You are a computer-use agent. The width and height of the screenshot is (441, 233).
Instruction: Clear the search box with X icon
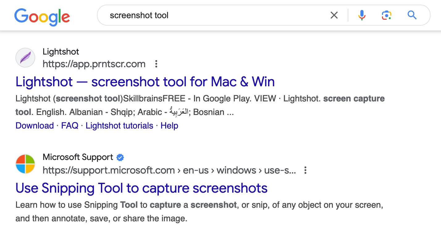(x=334, y=15)
